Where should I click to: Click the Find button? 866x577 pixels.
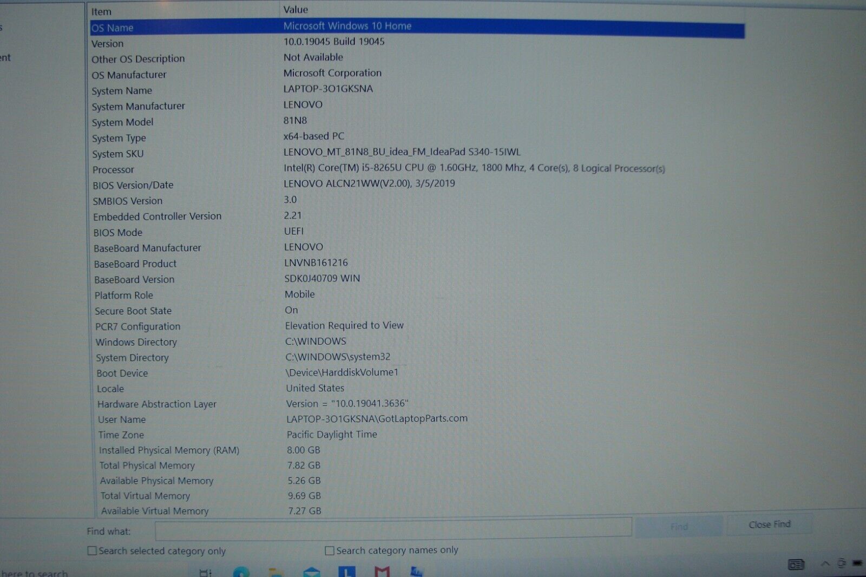(x=679, y=527)
